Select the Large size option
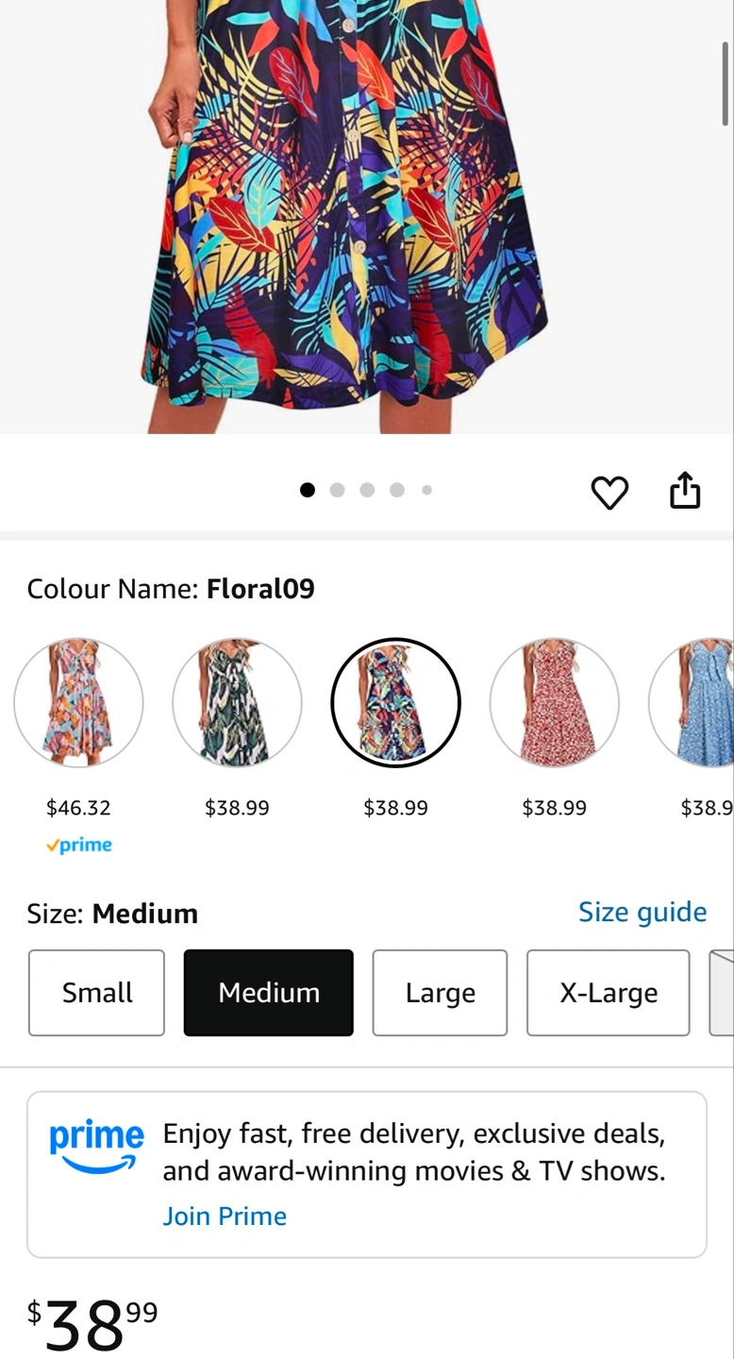This screenshot has width=734, height=1359. pos(440,993)
